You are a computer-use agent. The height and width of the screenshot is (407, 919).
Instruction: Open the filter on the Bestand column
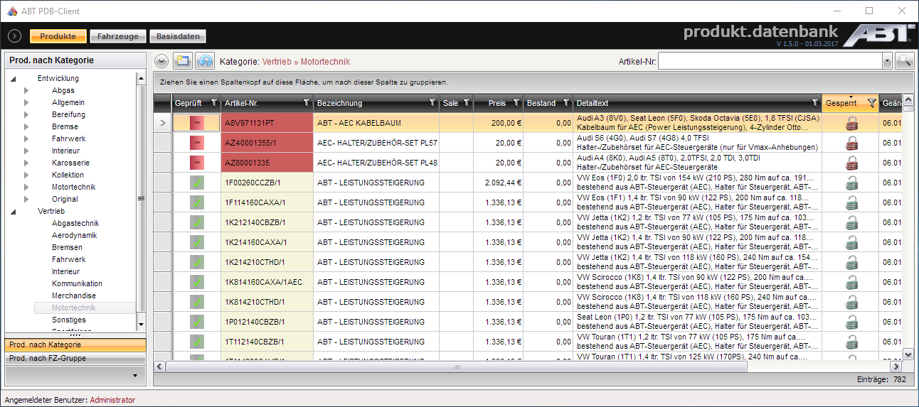click(x=566, y=103)
